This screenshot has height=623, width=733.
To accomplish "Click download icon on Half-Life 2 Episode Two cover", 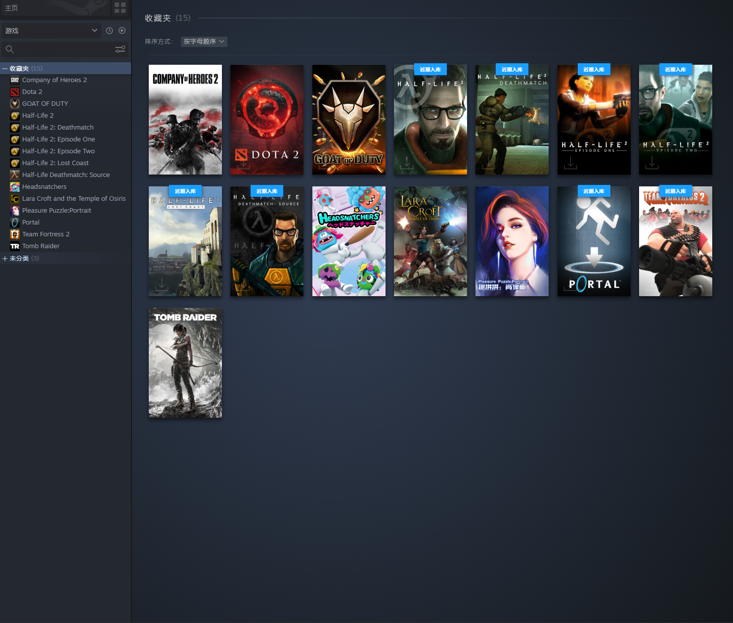I will (652, 163).
